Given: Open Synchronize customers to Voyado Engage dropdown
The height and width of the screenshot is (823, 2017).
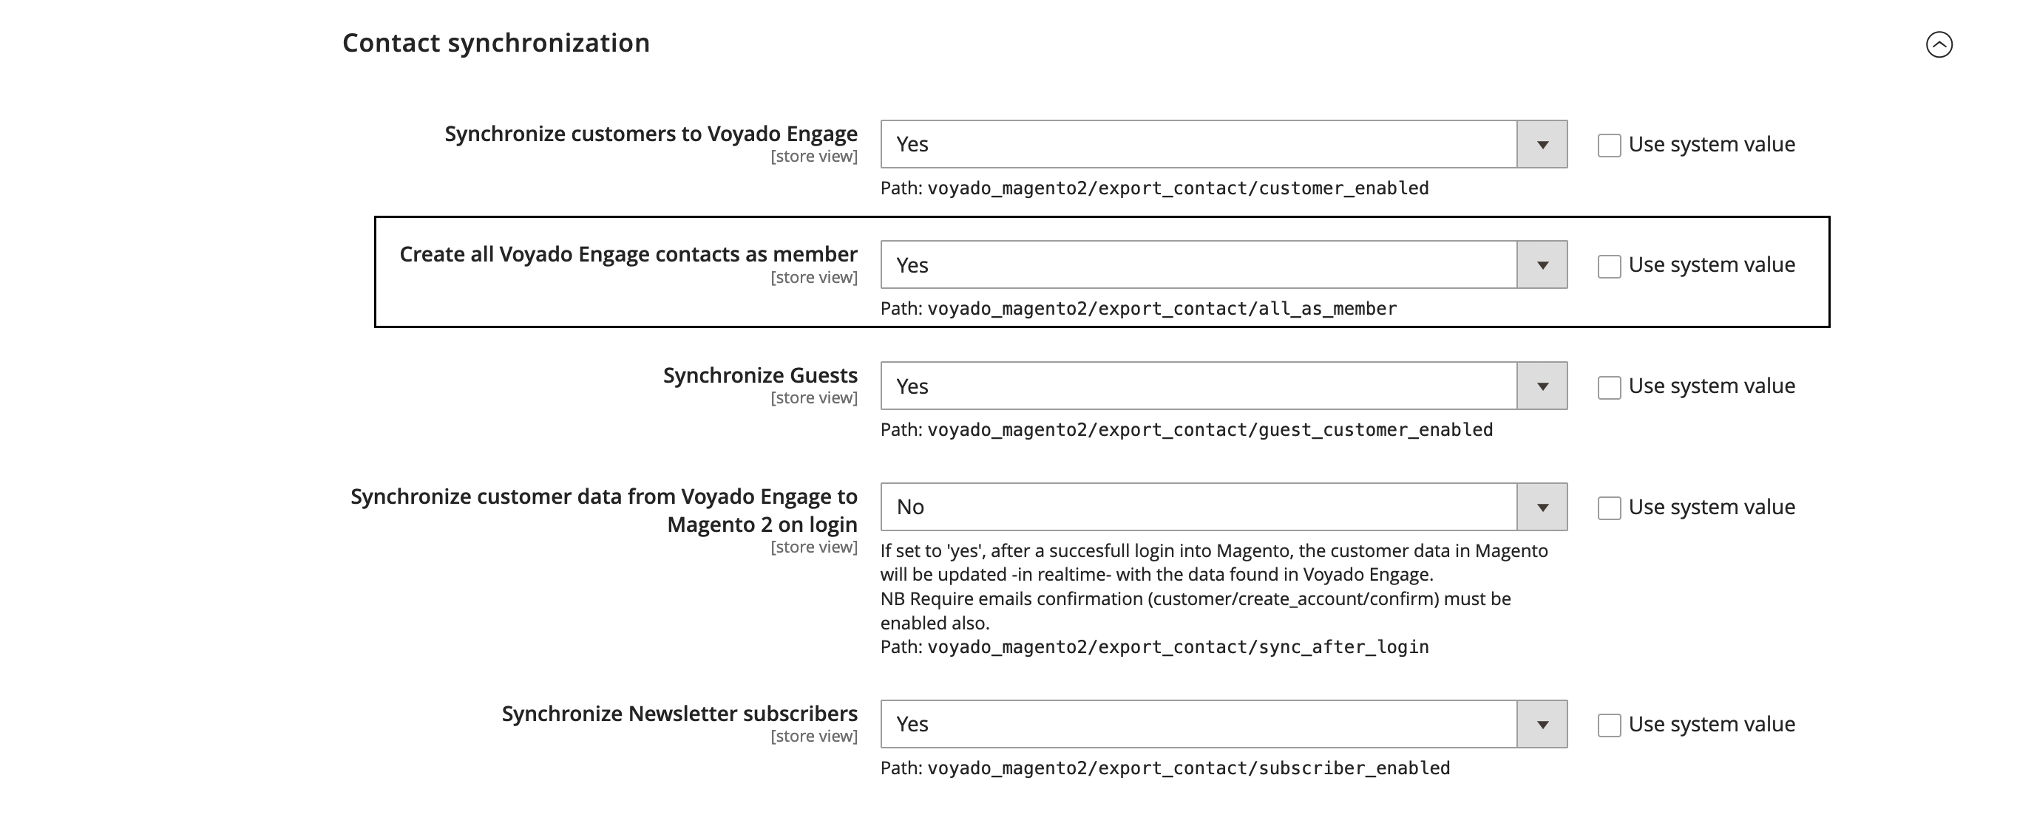Looking at the screenshot, I should coord(1224,144).
